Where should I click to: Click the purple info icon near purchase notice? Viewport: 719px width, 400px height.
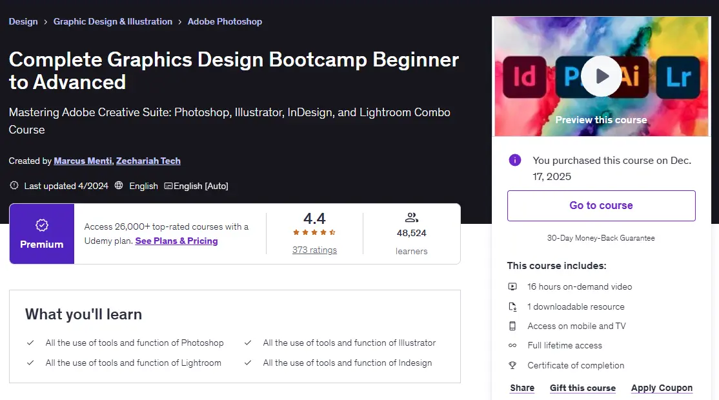[515, 160]
